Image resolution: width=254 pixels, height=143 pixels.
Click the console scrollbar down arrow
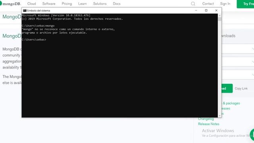point(219,116)
